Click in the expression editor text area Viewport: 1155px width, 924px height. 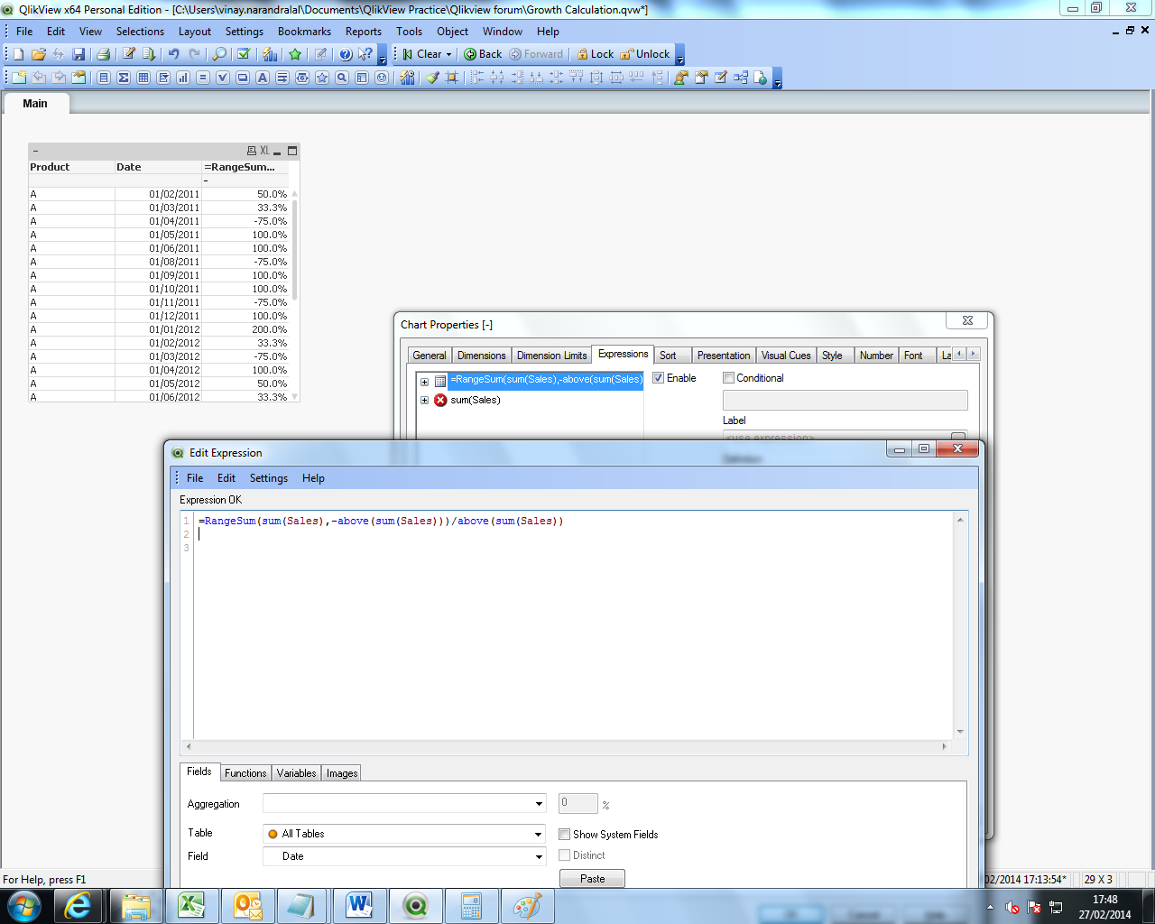coord(574,627)
